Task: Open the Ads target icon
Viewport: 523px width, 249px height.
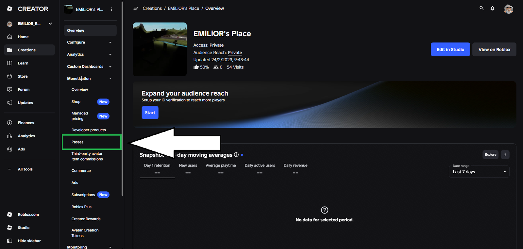Action: pos(9,149)
